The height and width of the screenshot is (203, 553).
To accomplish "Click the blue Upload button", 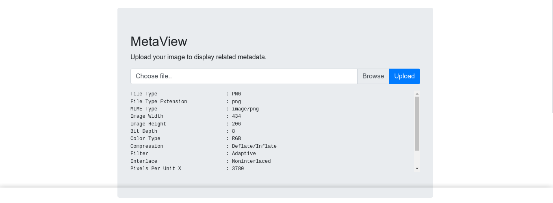I will 404,76.
